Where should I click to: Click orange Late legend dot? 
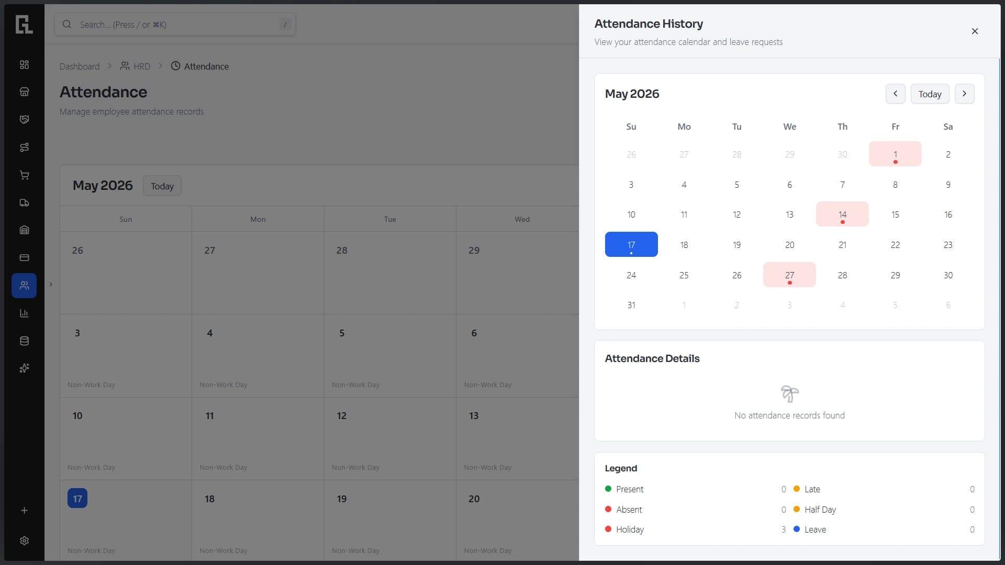pyautogui.click(x=797, y=489)
